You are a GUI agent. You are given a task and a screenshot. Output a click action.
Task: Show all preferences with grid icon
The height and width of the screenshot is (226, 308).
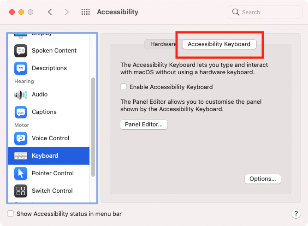86,12
